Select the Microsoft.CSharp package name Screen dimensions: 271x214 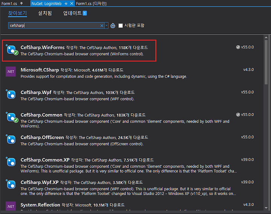pyautogui.click(x=40, y=70)
